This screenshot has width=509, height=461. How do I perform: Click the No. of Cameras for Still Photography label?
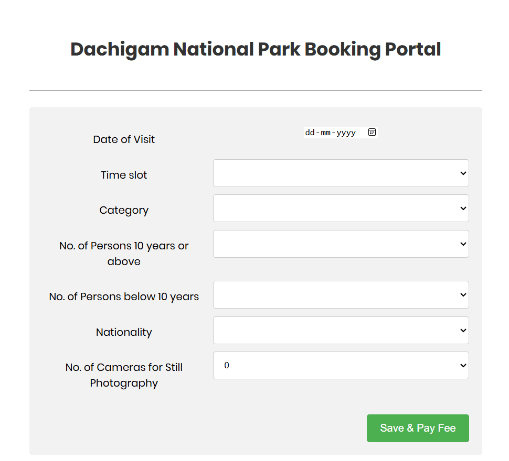coord(124,375)
